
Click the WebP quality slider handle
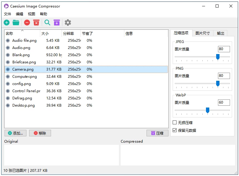pos(207,110)
